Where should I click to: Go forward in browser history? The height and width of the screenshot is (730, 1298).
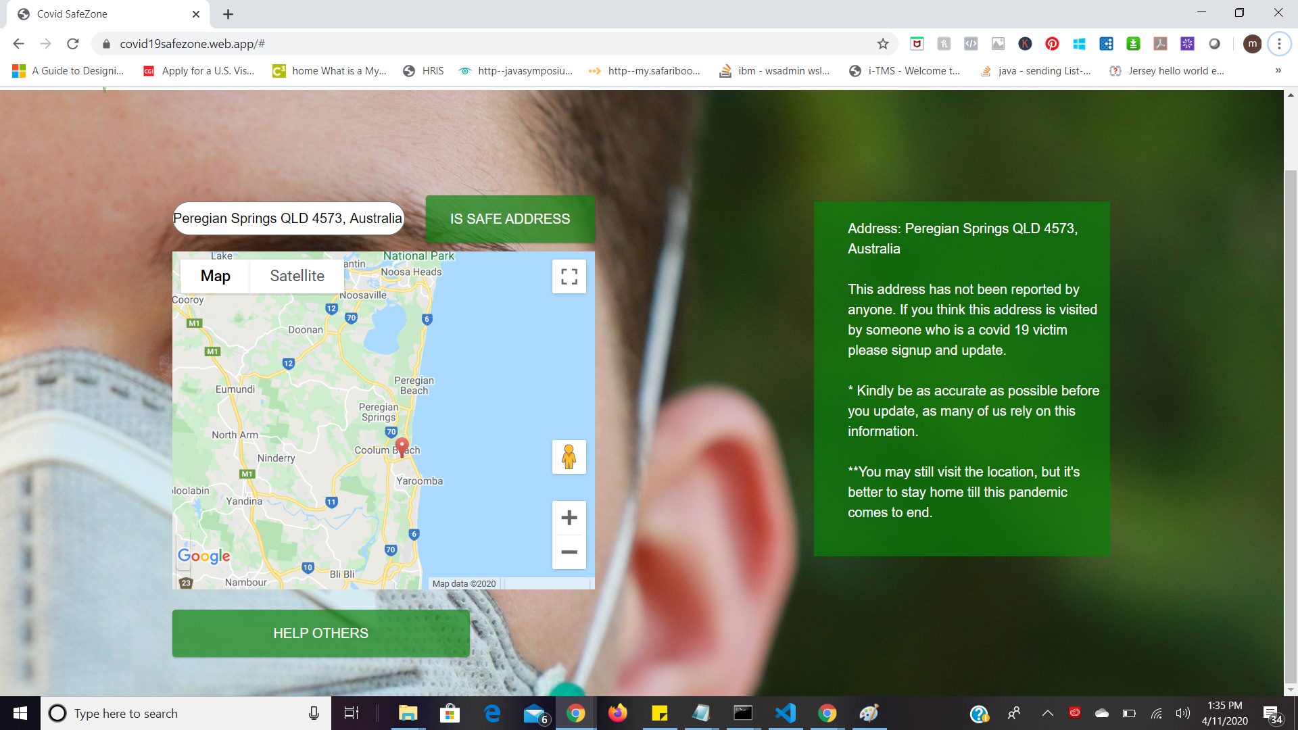tap(45, 44)
